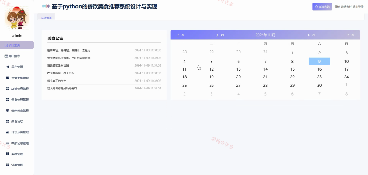Select November 17 in calendar
This screenshot has width=368, height=175.
point(346,69)
